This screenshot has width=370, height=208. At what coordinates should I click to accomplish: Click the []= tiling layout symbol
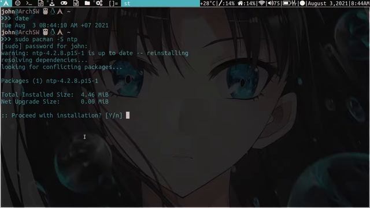coord(113,3)
